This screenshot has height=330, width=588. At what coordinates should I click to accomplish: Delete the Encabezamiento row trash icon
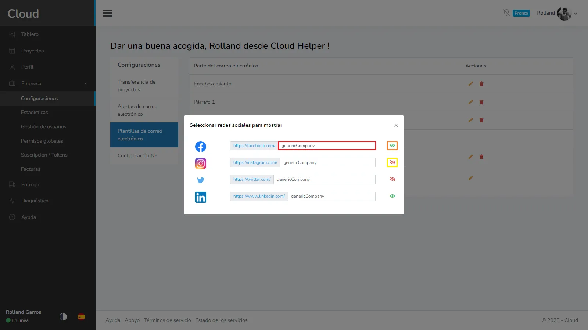click(481, 84)
